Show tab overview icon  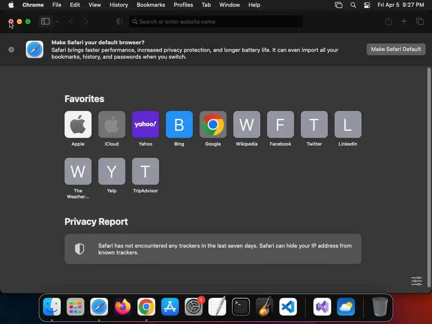point(420,21)
